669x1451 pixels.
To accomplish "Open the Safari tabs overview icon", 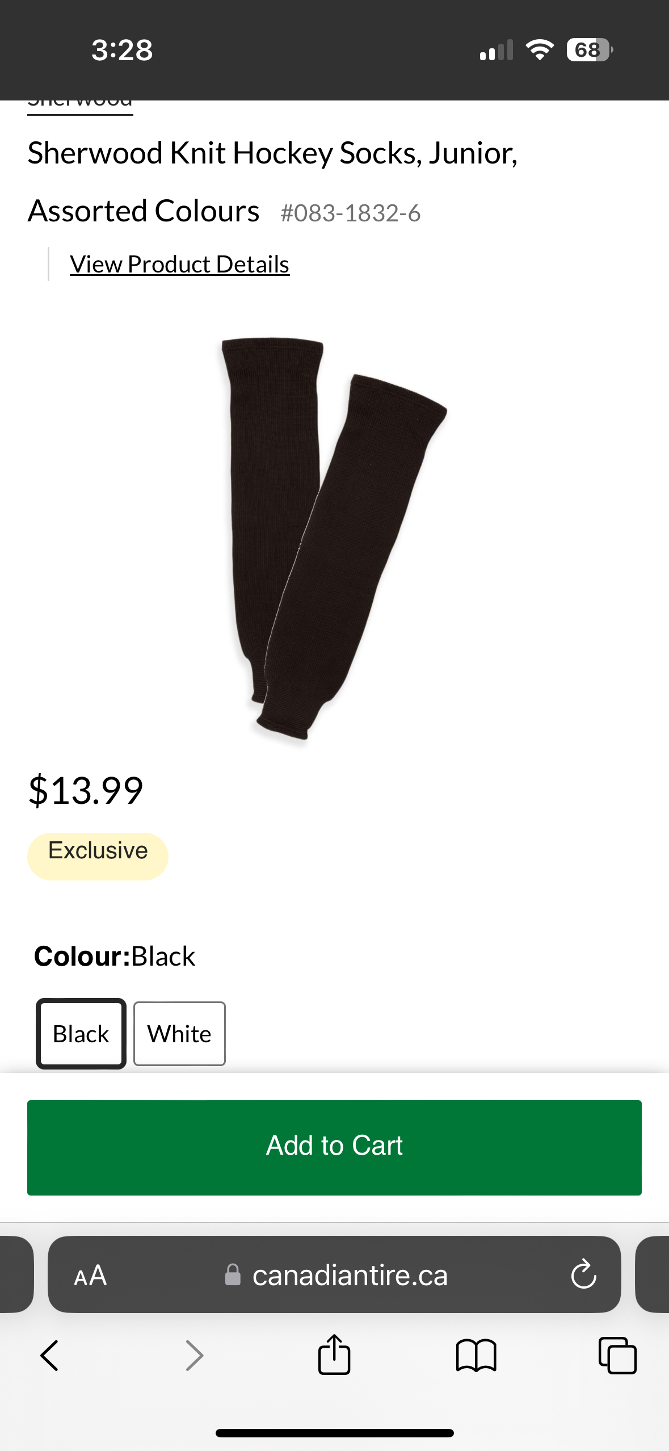I will [617, 1356].
